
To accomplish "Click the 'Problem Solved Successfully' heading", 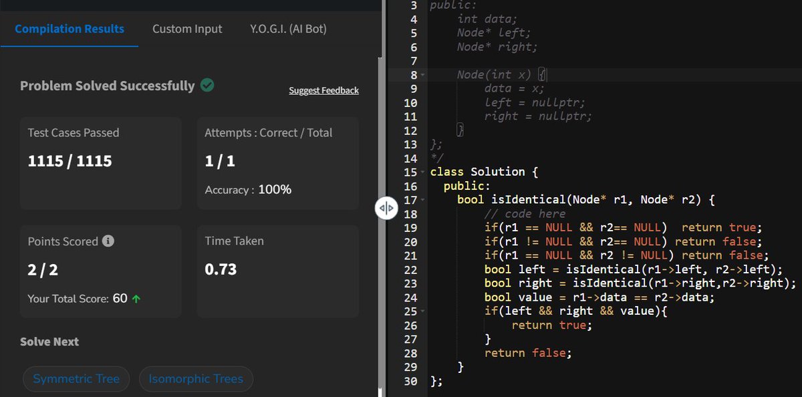I will click(x=107, y=86).
